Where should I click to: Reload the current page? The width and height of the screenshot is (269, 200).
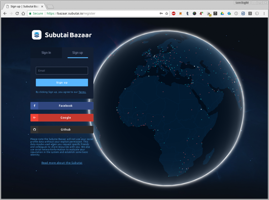tap(17, 13)
